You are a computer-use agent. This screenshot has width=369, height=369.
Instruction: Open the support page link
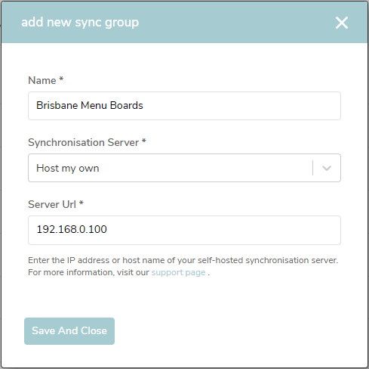click(178, 273)
